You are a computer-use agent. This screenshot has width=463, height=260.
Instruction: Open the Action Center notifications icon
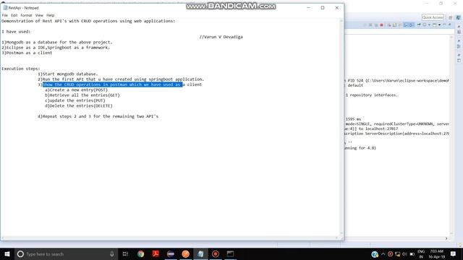pyautogui.click(x=454, y=253)
